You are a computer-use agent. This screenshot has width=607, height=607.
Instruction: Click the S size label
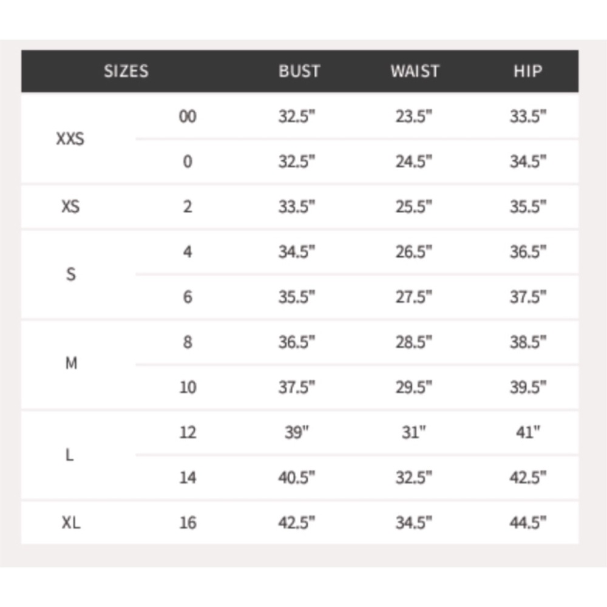point(70,274)
